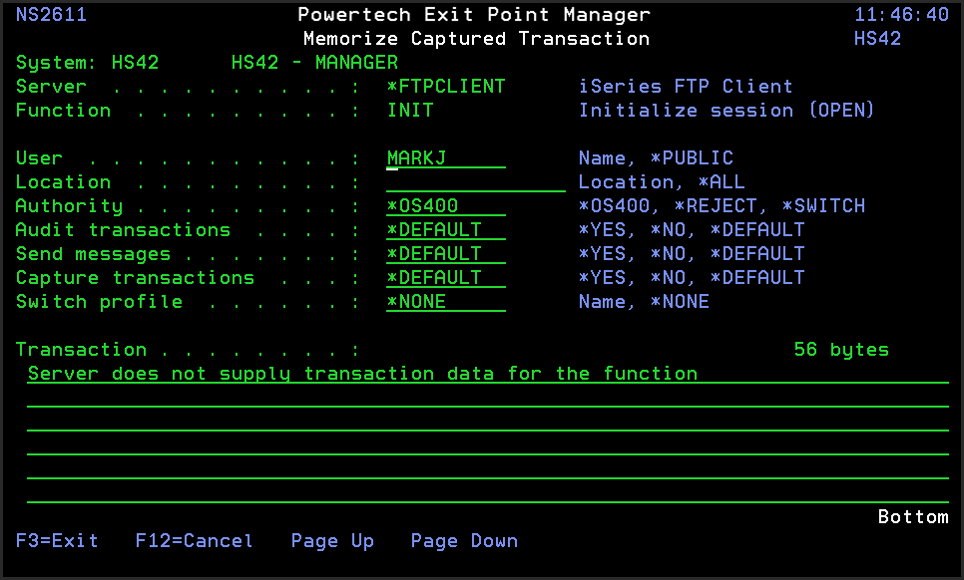
Task: Click the 'iSeries FTP Client' description
Action: tap(686, 87)
